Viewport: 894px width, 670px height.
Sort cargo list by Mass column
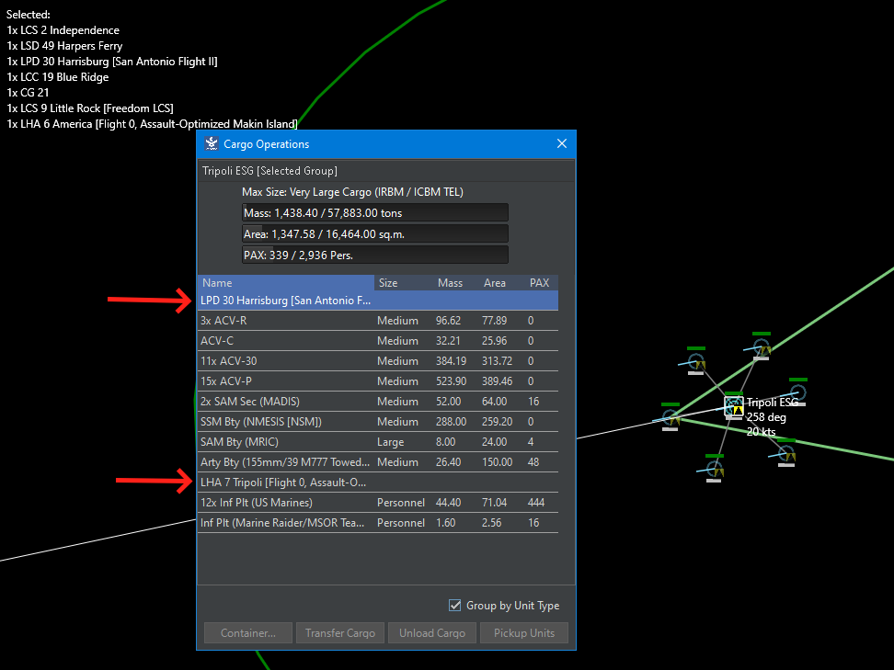(x=450, y=282)
